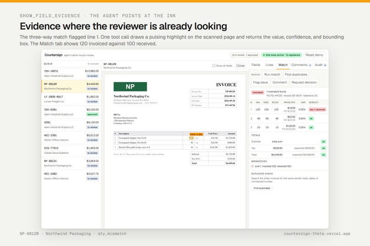Click the orange 'line 1 qty' label
The image size is (370, 246).
coord(196,134)
